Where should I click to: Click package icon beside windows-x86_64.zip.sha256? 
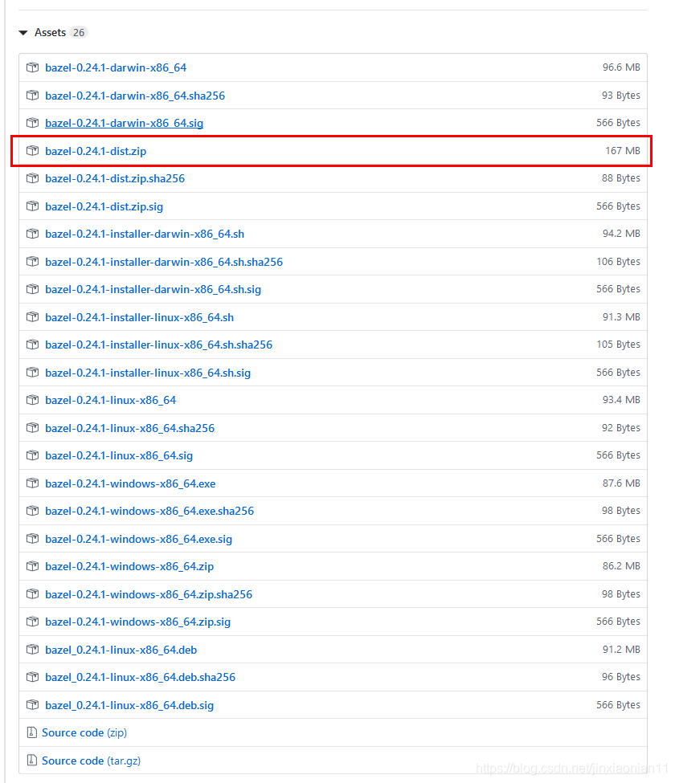click(32, 593)
